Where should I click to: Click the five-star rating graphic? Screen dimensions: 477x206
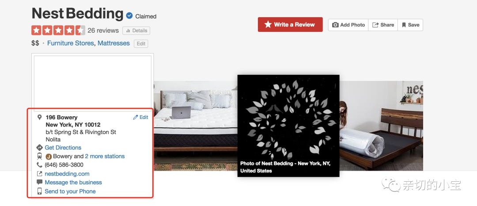58,31
